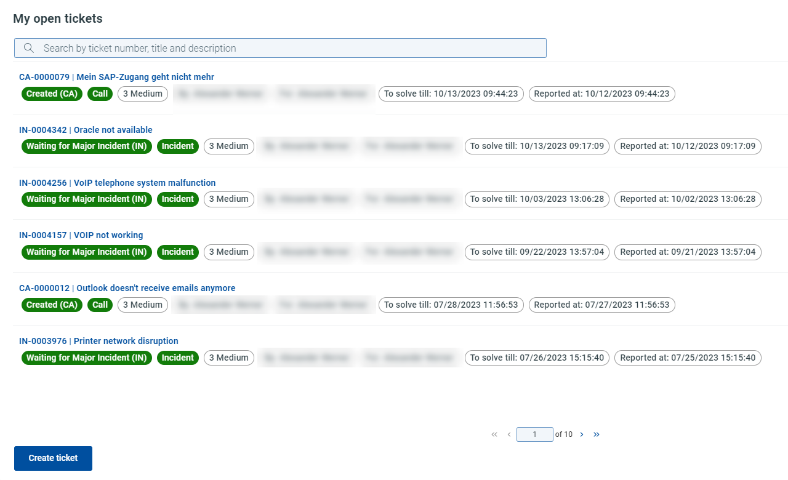788x480 pixels.
Task: Click Call badge on Outlook ticket
Action: pos(100,305)
